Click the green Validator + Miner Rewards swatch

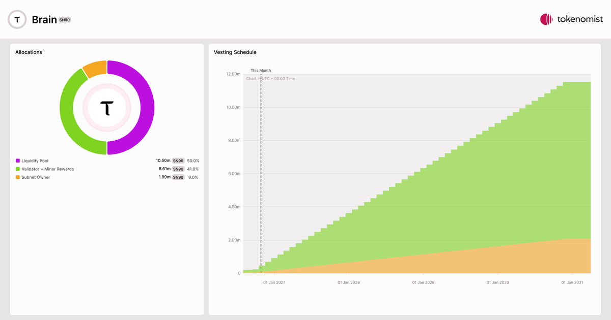[18, 169]
